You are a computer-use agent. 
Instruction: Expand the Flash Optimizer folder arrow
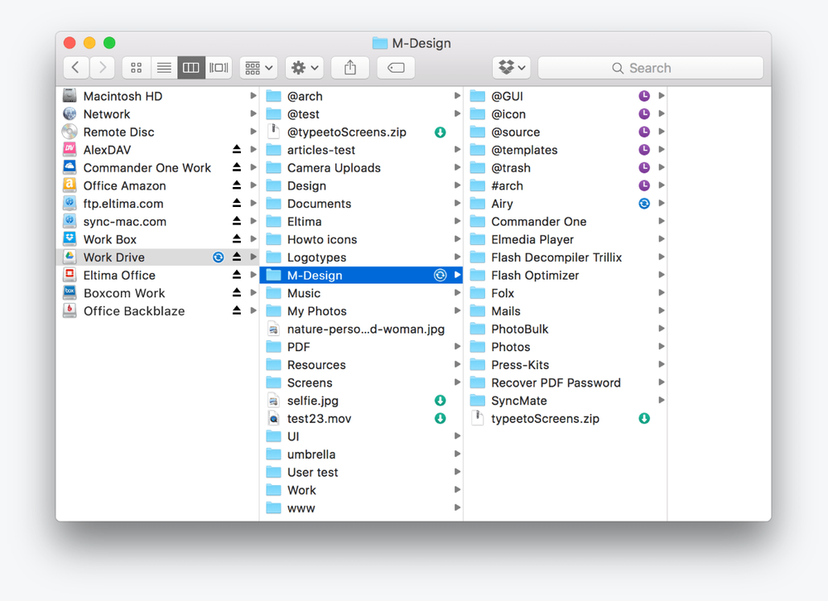pyautogui.click(x=661, y=275)
